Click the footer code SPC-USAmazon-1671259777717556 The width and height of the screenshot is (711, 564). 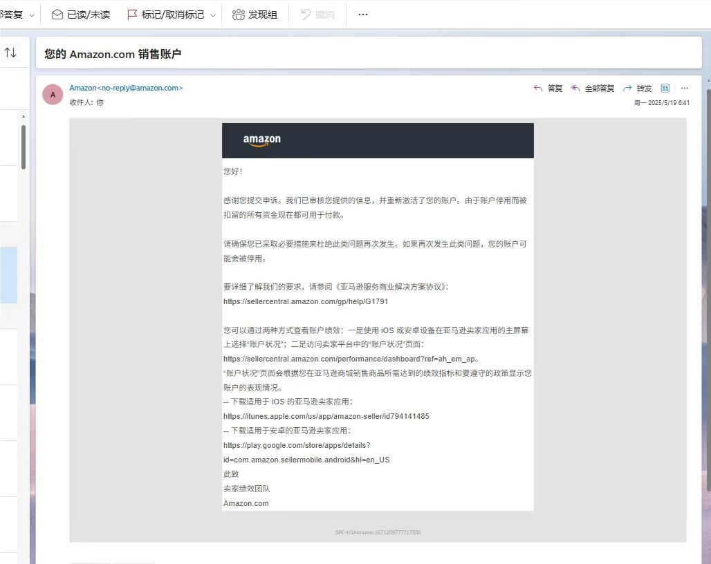click(378, 532)
